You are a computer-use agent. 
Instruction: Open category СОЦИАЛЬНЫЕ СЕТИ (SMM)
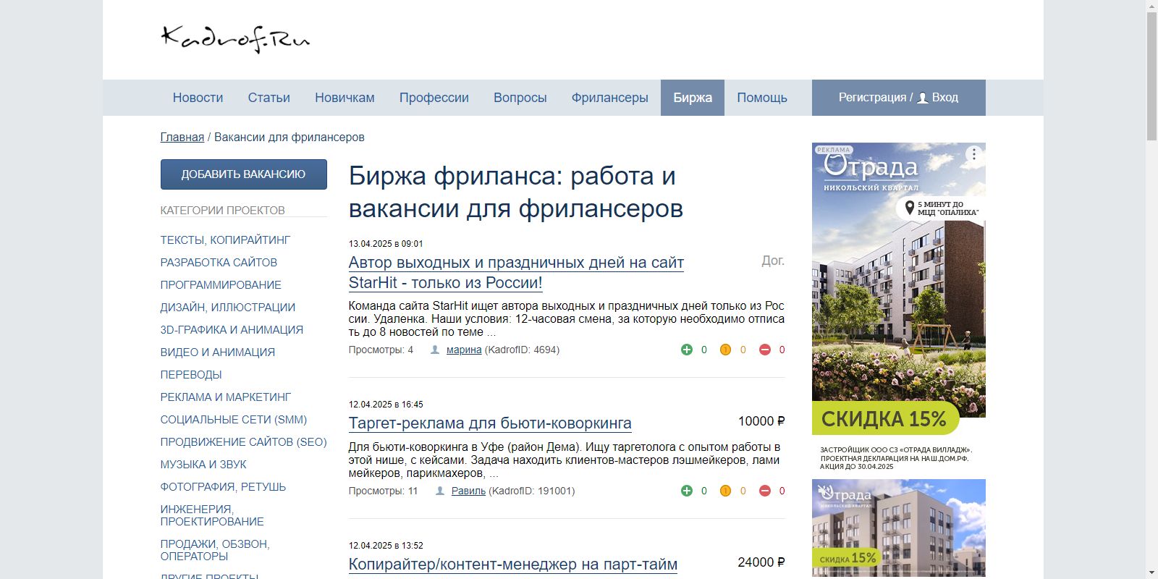click(x=234, y=420)
